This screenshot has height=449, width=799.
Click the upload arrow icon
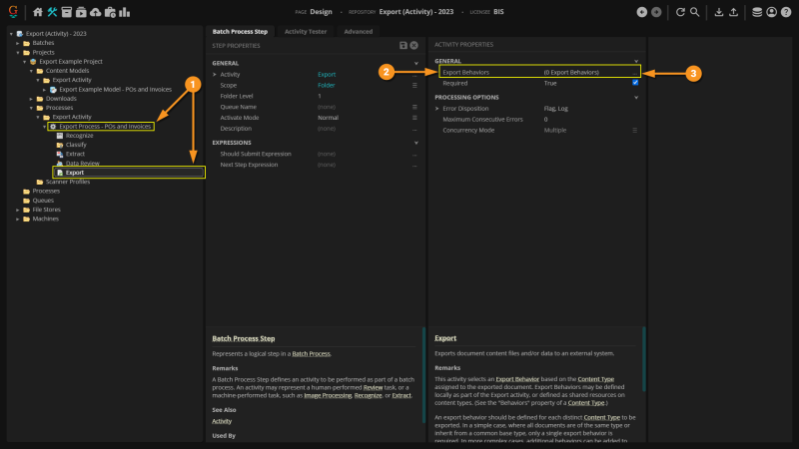tap(734, 12)
